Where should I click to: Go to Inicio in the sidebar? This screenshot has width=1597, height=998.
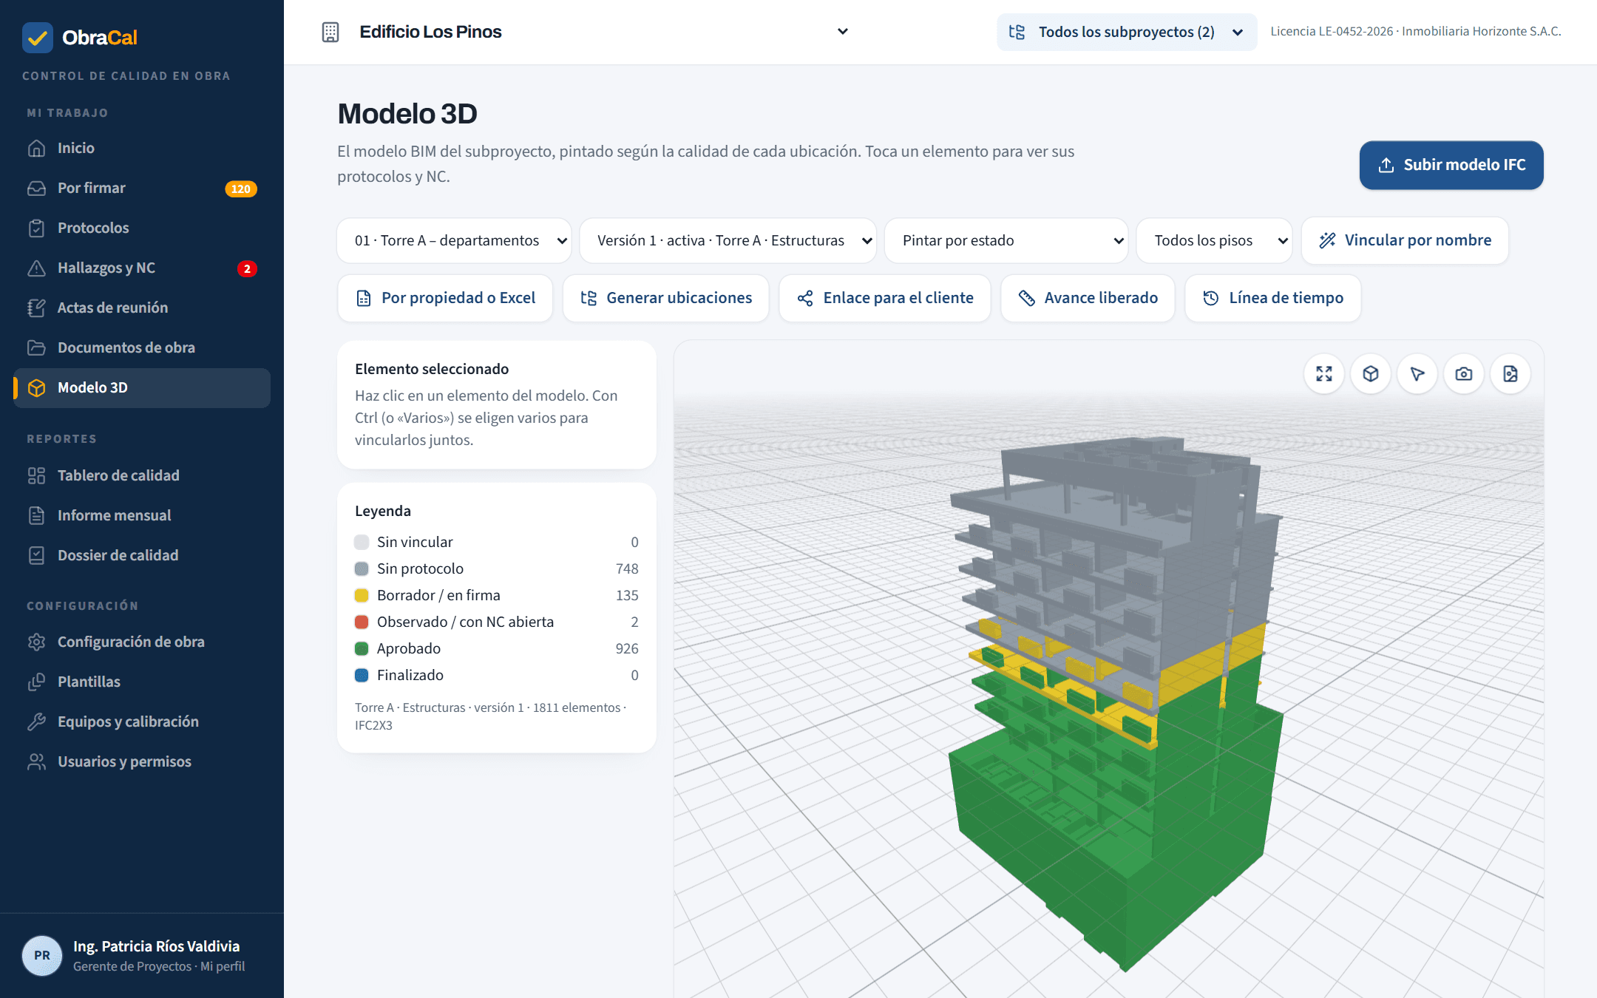pos(142,148)
